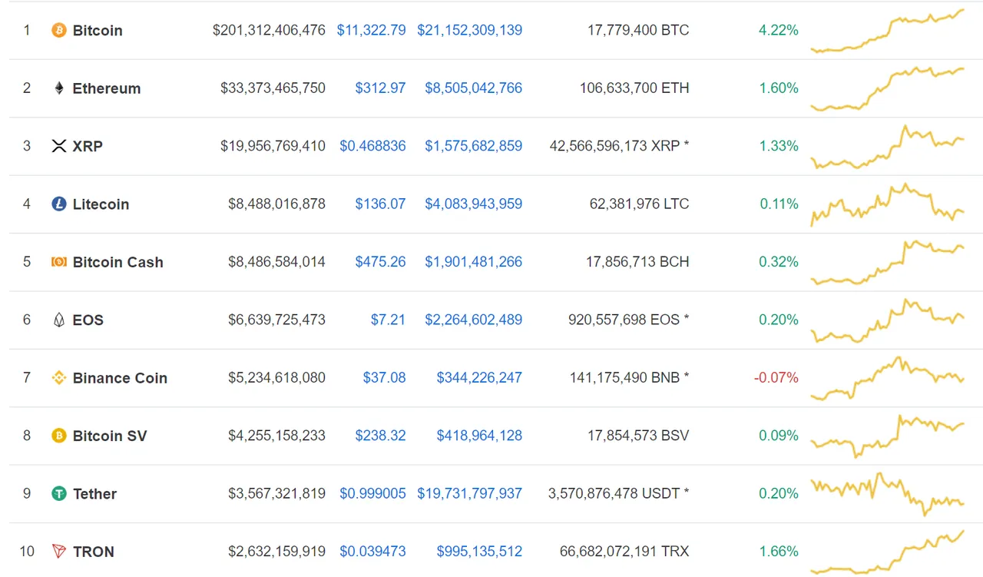Select Binance Coin -0.07% change value
This screenshot has width=983, height=577.
776,378
